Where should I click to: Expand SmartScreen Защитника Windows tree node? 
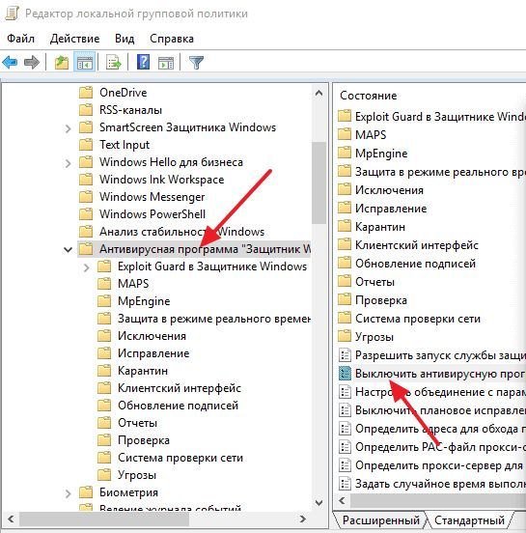pos(68,128)
